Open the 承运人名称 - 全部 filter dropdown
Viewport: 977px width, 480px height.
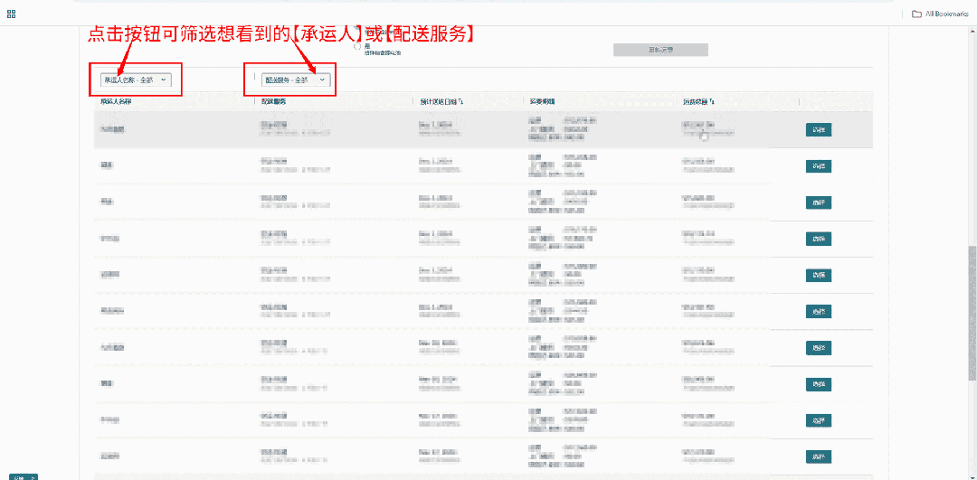click(x=135, y=80)
